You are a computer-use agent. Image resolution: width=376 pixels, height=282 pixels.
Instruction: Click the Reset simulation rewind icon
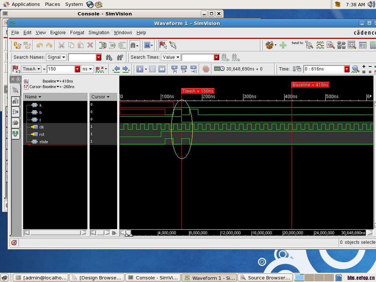tap(162, 69)
